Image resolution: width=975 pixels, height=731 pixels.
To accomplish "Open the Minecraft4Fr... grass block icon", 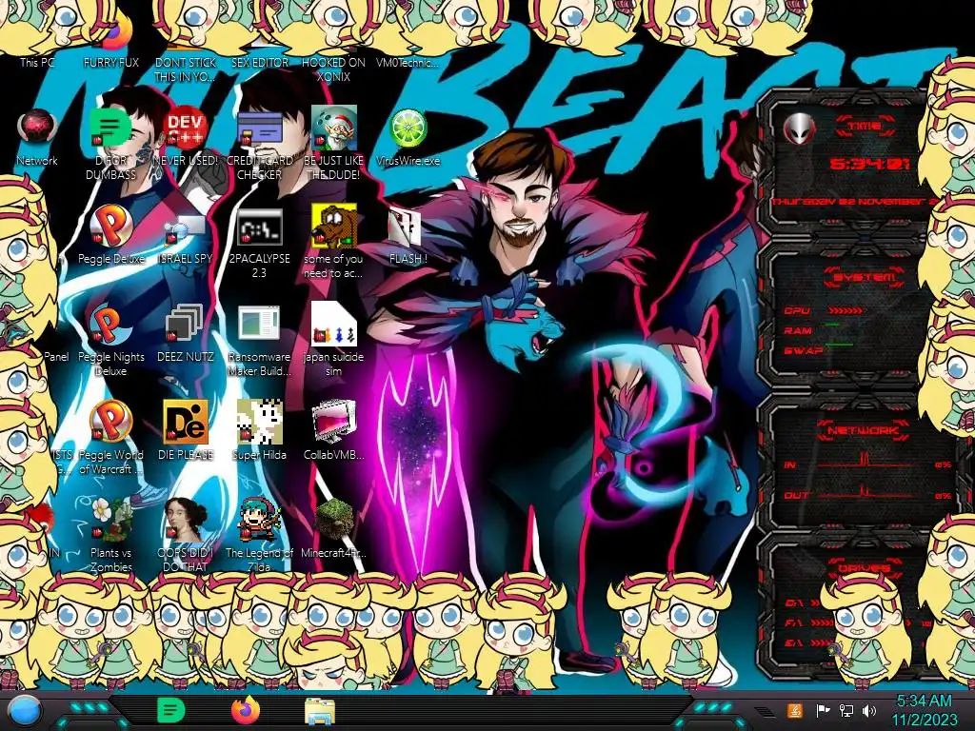I will coord(333,520).
